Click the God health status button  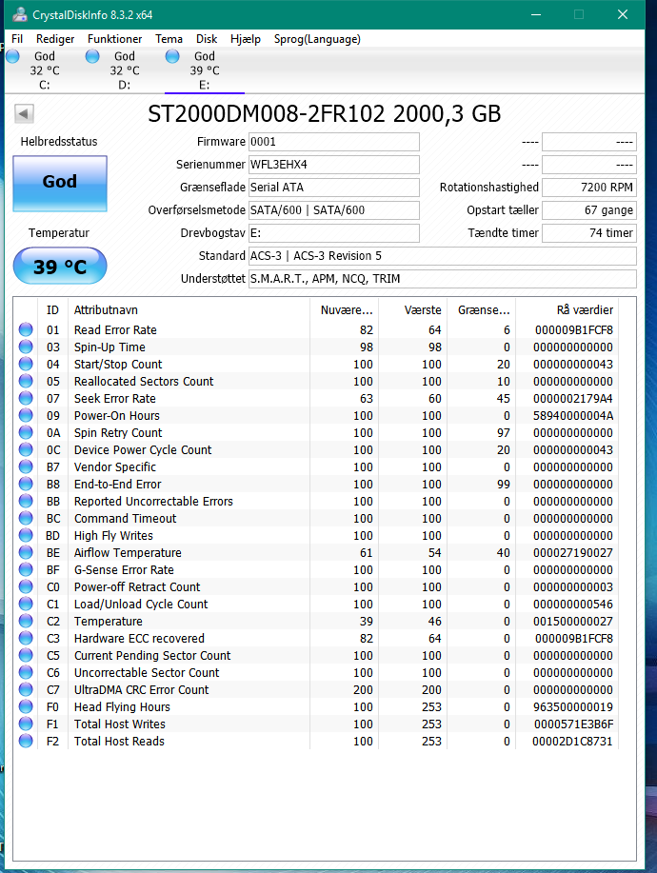[x=60, y=183]
